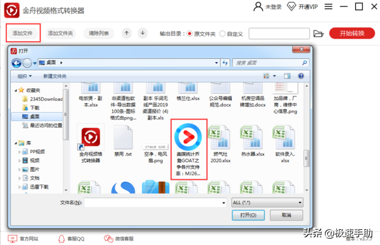
Task: Open the hamburger main menu
Action: 328,6
